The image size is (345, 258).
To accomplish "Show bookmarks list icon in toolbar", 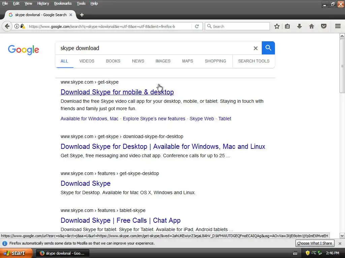I will click(287, 26).
